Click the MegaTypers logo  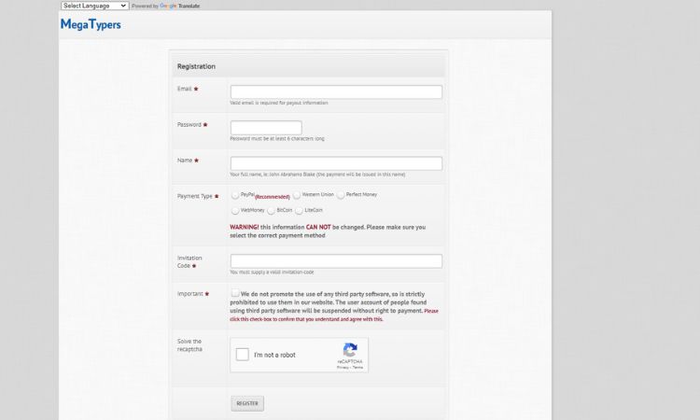point(91,24)
